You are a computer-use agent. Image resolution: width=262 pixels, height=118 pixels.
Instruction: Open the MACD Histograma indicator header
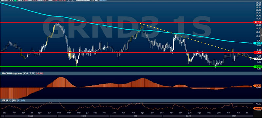tap(18, 73)
